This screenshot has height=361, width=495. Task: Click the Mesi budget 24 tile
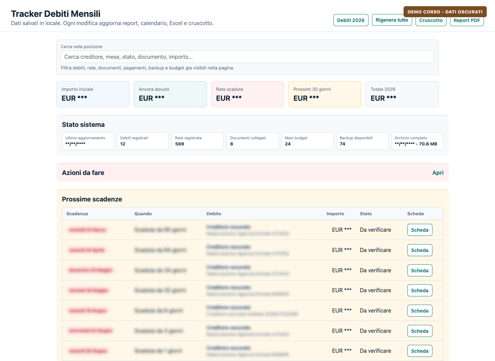click(x=307, y=141)
